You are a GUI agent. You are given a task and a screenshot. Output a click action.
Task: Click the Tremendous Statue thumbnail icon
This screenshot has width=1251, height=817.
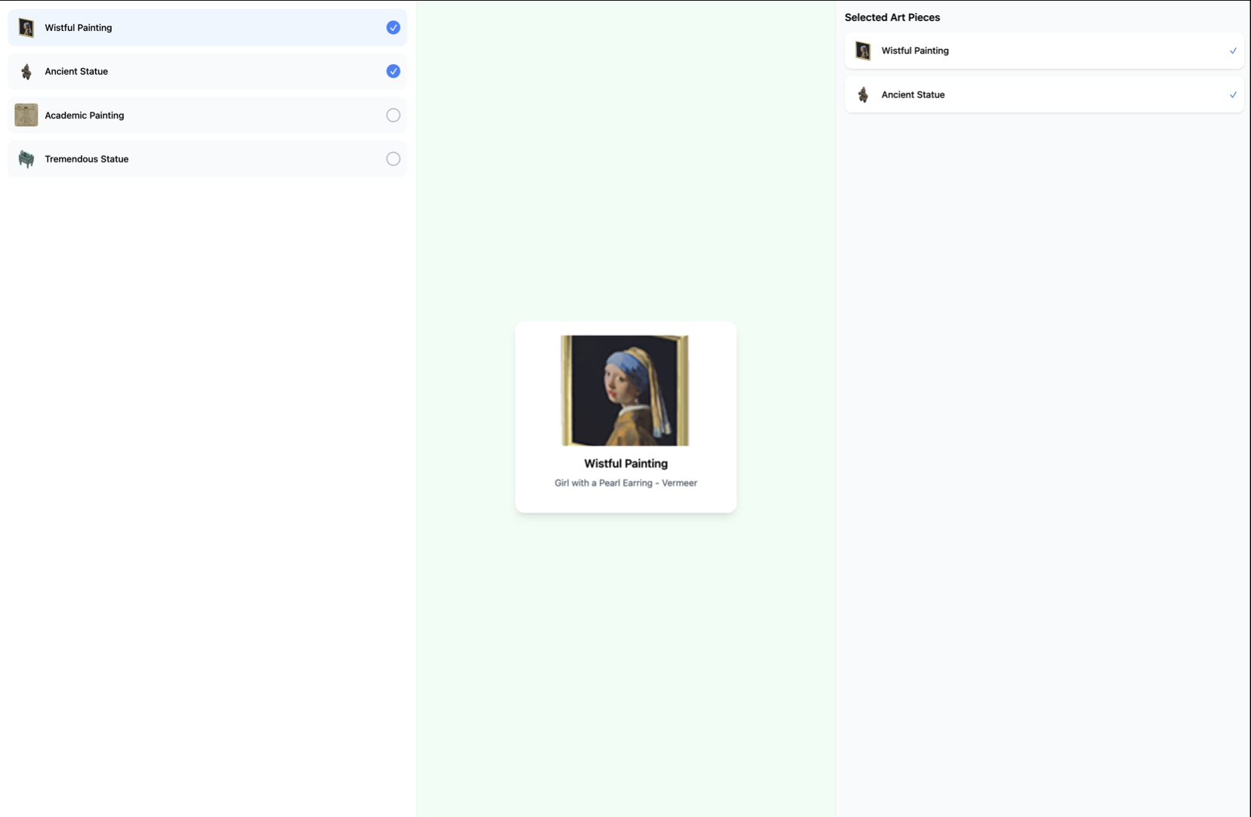(26, 159)
